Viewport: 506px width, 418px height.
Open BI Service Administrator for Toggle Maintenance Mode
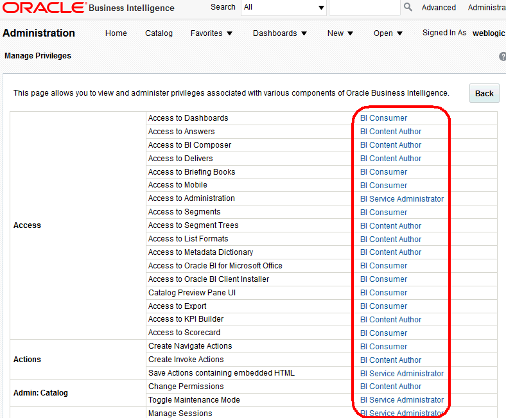coord(402,400)
